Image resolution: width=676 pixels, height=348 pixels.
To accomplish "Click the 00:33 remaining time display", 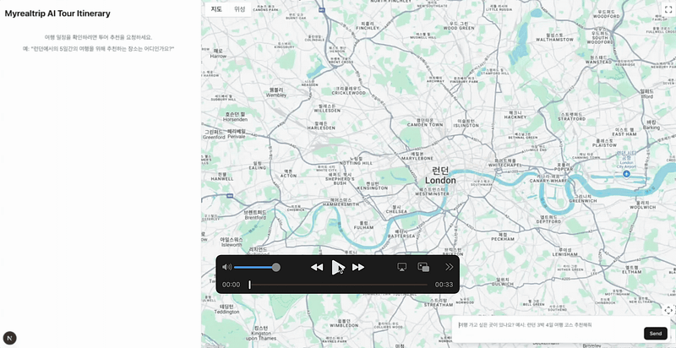I will pos(444,285).
